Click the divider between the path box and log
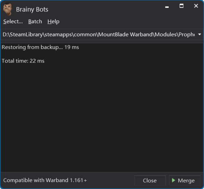 [102, 42]
